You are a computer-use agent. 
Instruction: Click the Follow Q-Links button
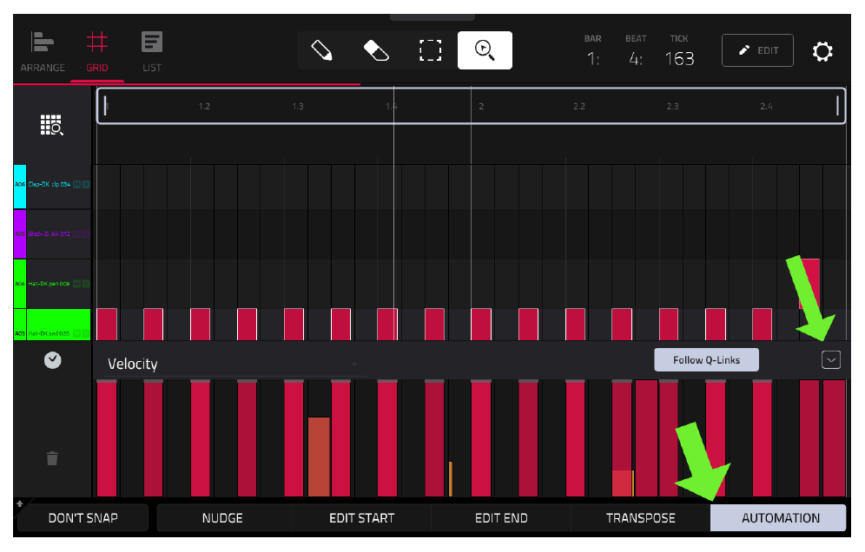coord(706,360)
